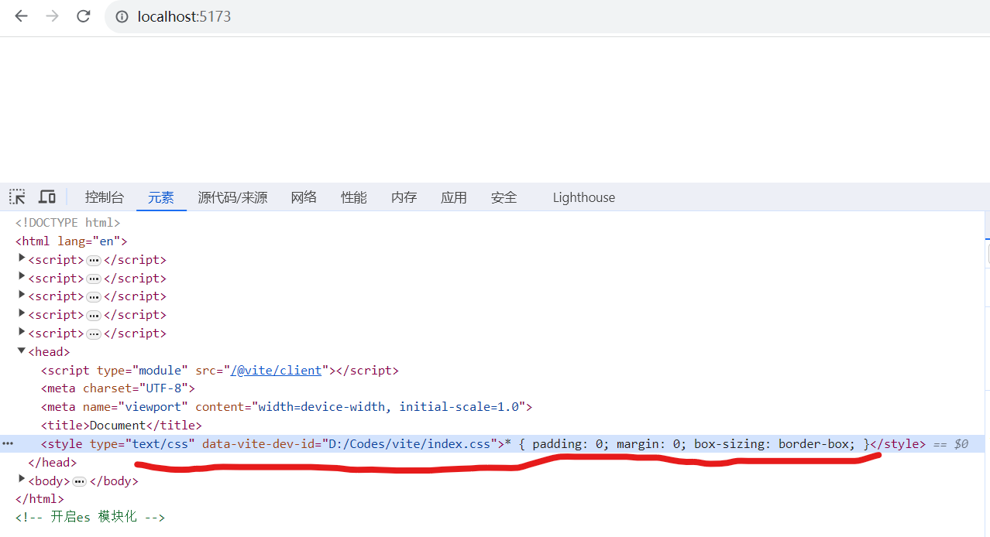This screenshot has height=537, width=990.
Task: Select the meta viewport node
Action: (x=287, y=407)
